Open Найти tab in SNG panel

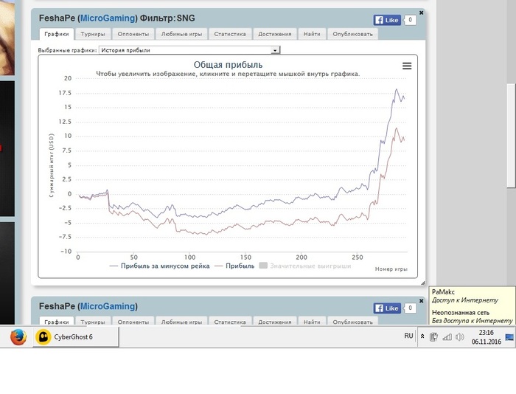[312, 34]
